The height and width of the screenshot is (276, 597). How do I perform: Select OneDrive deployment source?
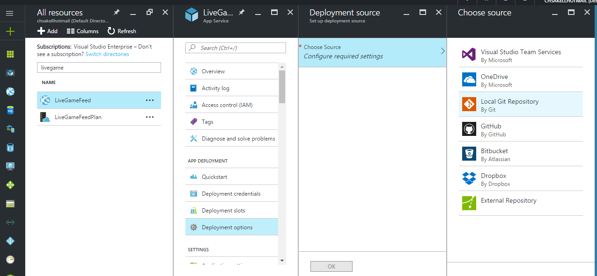[521, 80]
